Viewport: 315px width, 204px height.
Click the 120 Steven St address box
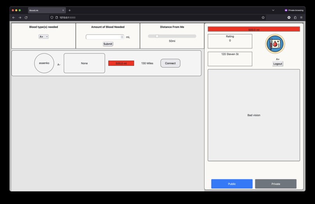tap(230, 59)
